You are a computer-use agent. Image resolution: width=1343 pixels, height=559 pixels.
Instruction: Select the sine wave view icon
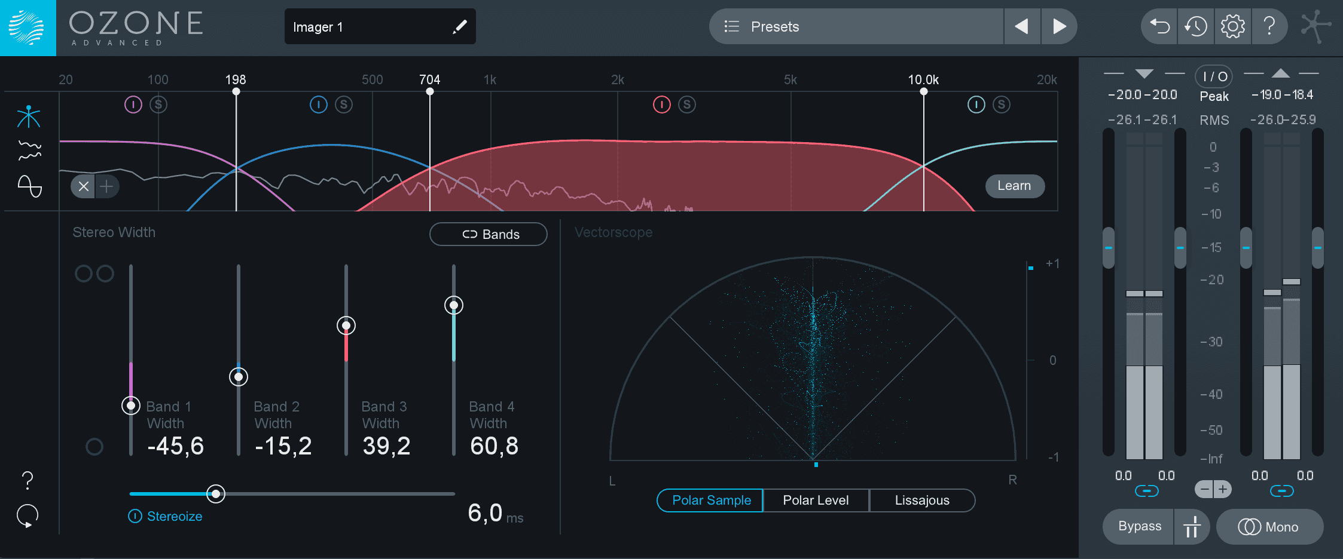[x=29, y=186]
